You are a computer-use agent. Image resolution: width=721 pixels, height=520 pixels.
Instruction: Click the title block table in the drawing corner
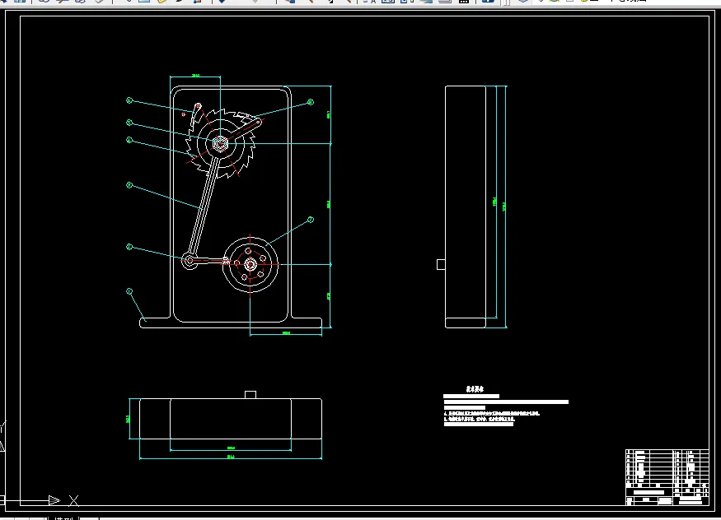click(x=667, y=477)
